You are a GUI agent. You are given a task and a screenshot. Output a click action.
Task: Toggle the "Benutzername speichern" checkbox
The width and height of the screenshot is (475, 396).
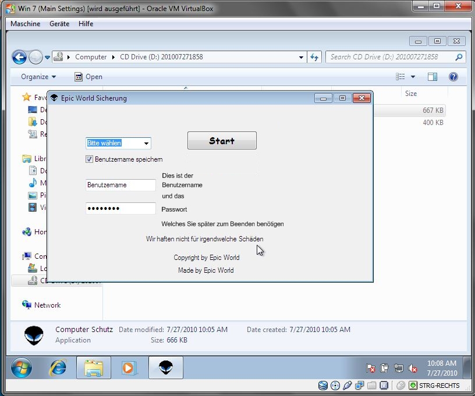click(x=90, y=159)
